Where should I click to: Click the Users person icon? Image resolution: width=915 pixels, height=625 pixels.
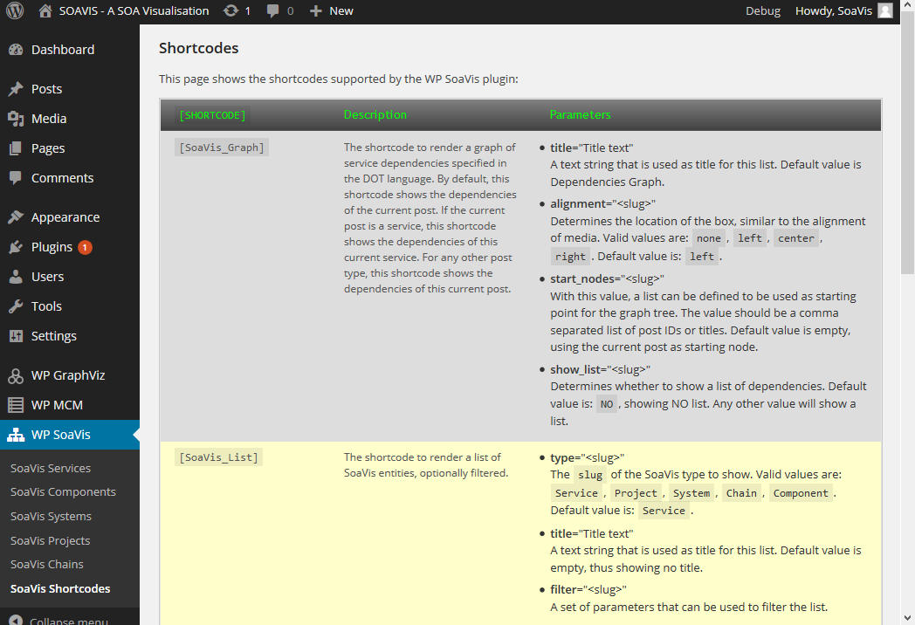coord(16,277)
